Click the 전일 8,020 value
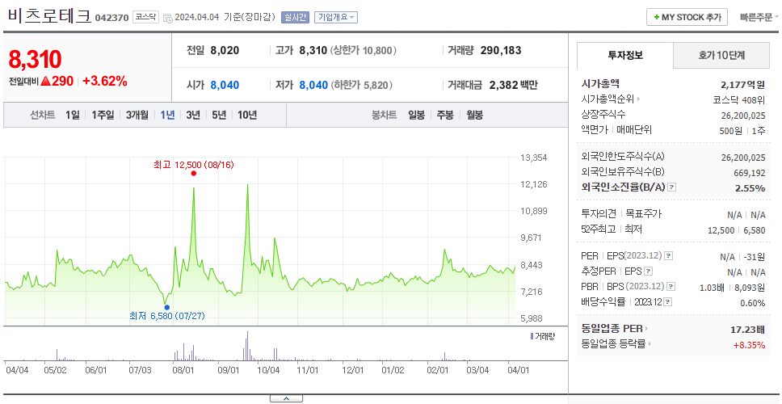The image size is (782, 404). tap(225, 50)
